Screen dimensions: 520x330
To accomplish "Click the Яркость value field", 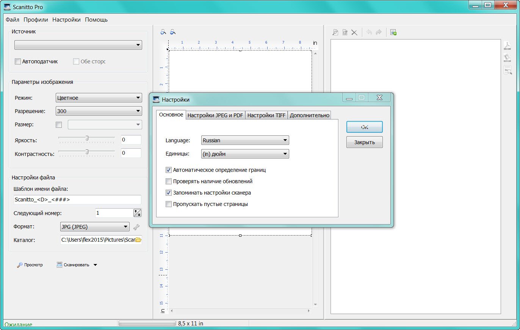I will tap(131, 140).
